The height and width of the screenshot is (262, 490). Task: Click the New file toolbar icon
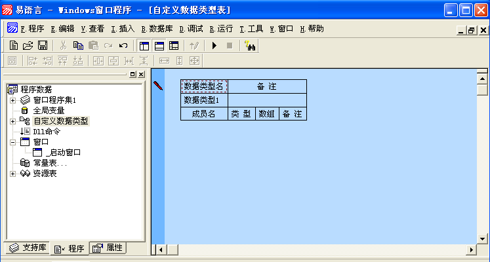(14, 45)
